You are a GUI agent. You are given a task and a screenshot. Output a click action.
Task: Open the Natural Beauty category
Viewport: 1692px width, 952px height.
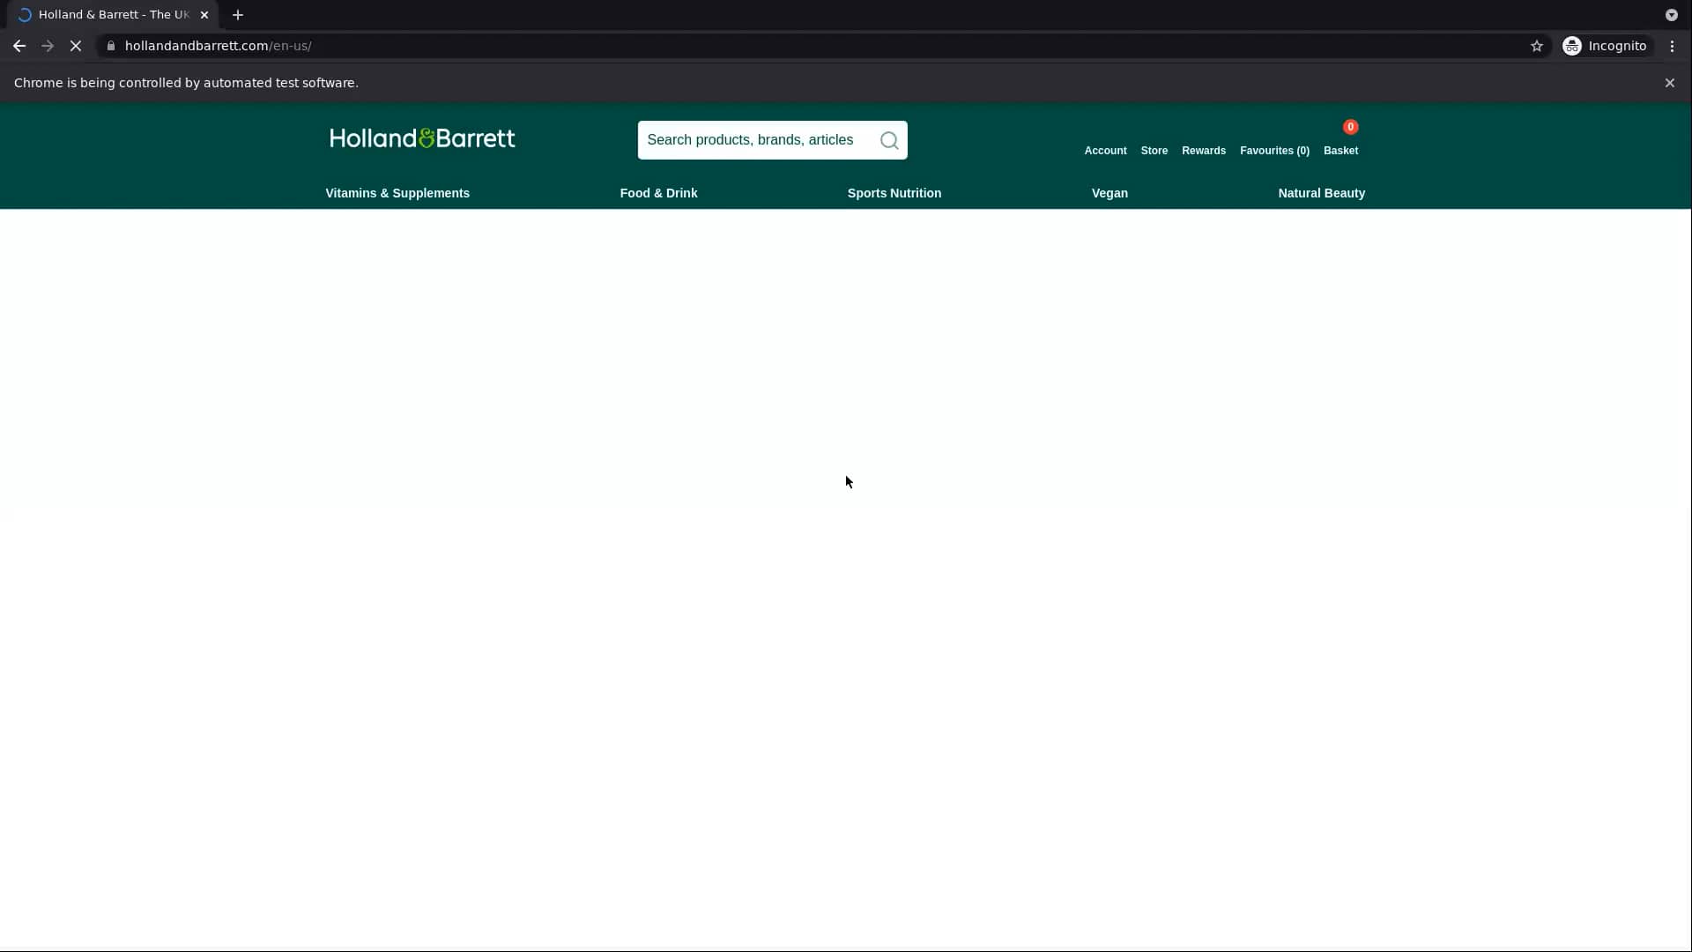coord(1321,193)
